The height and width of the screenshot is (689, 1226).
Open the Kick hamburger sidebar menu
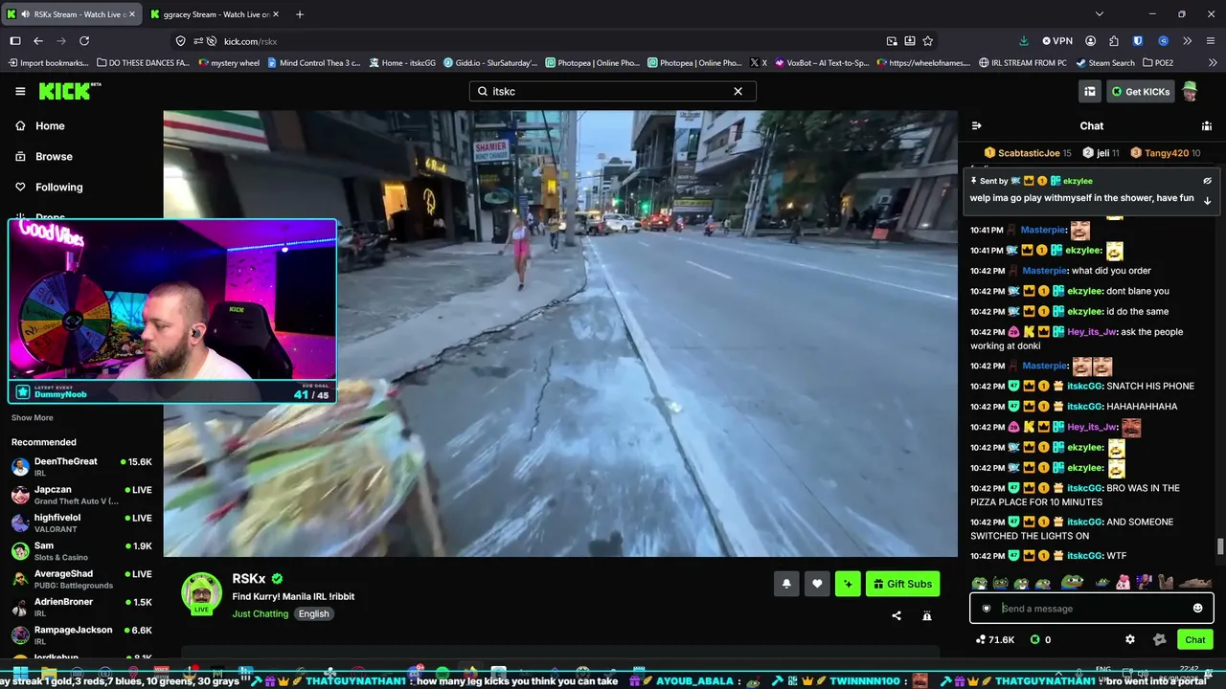(20, 91)
